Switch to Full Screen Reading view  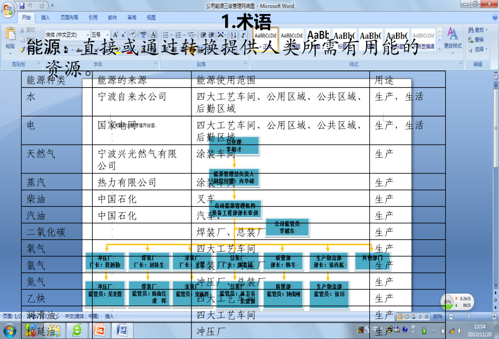point(406,316)
